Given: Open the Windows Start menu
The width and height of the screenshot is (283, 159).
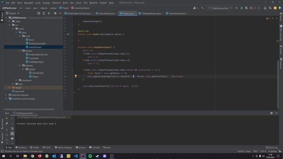Looking at the screenshot, I should click(x=4, y=156).
